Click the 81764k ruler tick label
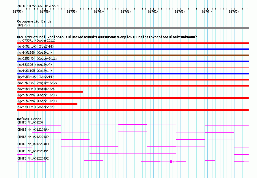The height and width of the screenshot is (178, 257). pos(207,12)
